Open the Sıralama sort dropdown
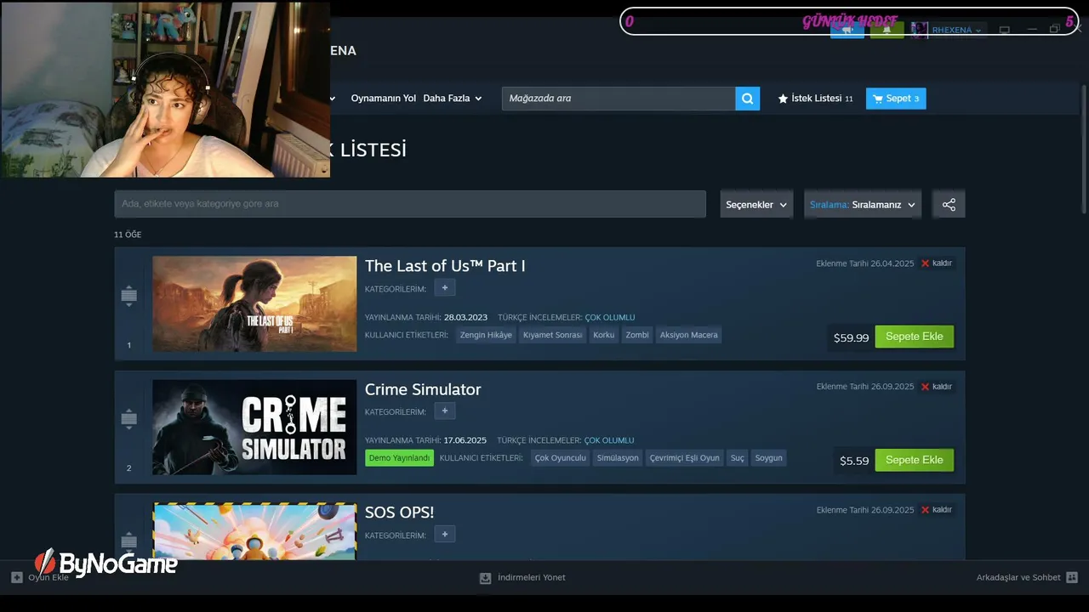The image size is (1089, 612). [863, 205]
